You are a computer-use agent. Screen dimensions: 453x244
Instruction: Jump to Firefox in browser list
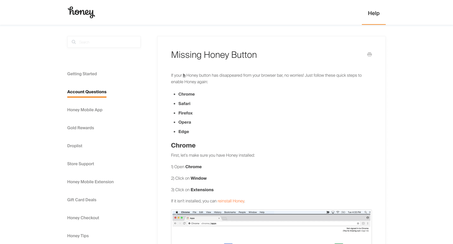tap(185, 113)
